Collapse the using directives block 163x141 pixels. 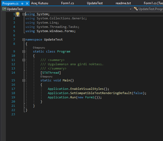point(24,14)
